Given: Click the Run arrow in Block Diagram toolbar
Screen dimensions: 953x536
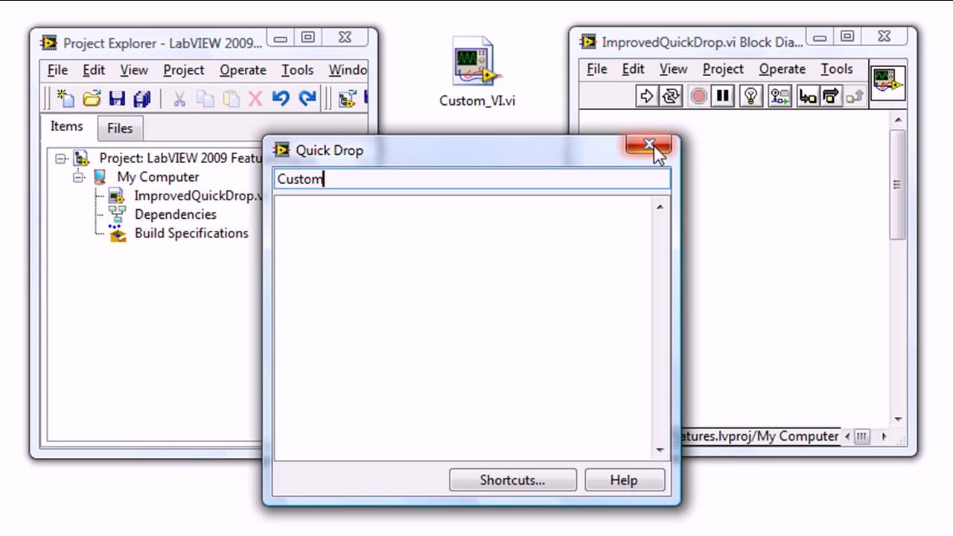Looking at the screenshot, I should pos(647,96).
